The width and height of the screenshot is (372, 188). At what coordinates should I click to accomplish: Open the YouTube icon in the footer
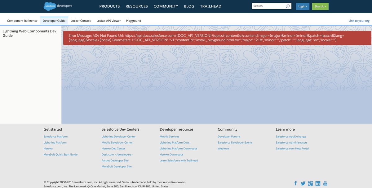pos(325,183)
